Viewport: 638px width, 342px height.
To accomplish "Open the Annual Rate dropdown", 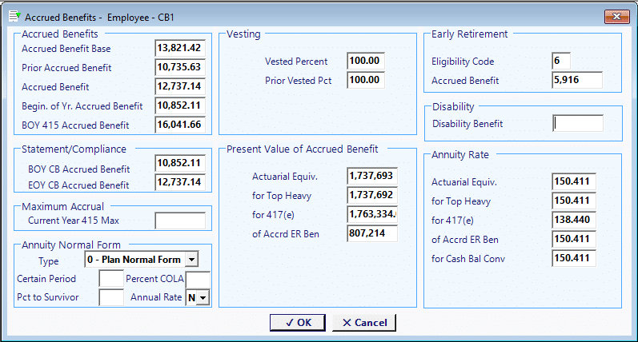I will (203, 298).
